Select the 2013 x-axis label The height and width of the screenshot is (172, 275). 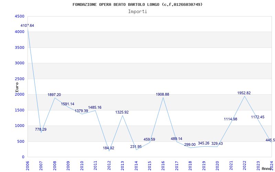(x=122, y=165)
